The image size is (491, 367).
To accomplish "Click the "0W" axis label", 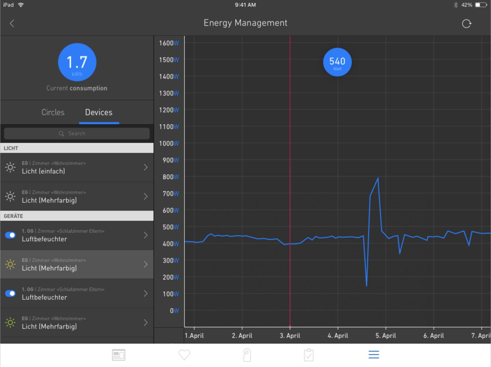I will click(174, 311).
